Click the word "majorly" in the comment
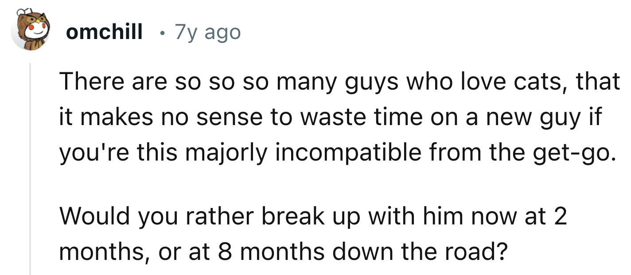Image resolution: width=631 pixels, height=275 pixels. (x=221, y=153)
